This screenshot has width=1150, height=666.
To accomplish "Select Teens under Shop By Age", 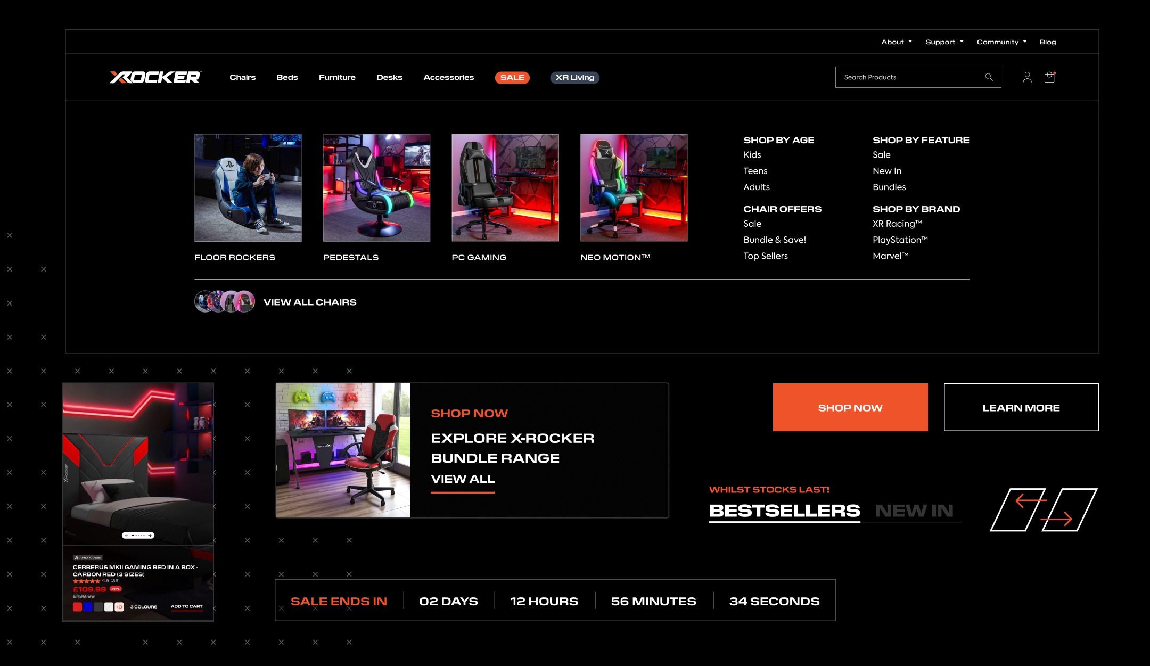I will pos(755,171).
